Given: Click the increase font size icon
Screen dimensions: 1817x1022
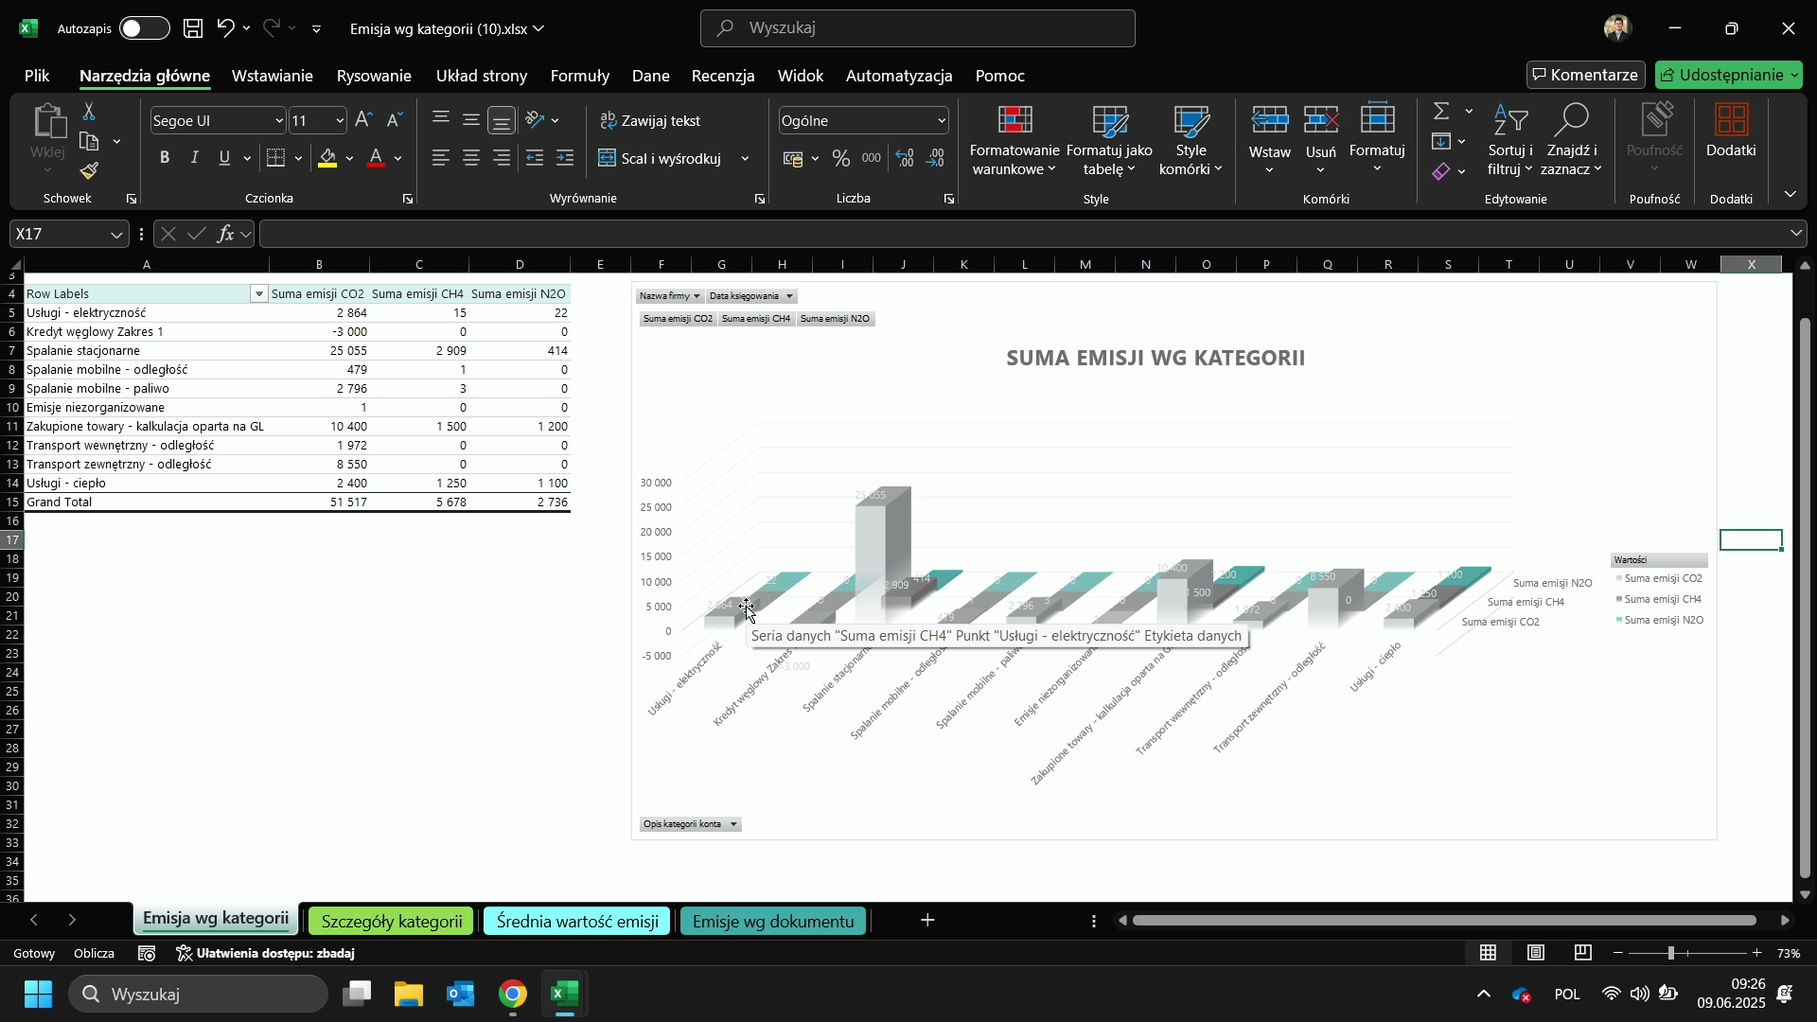Looking at the screenshot, I should tap(364, 120).
